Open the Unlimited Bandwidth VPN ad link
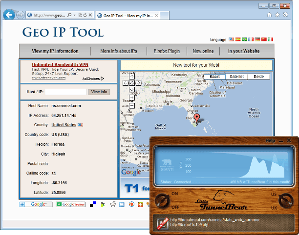This screenshot has width=299, height=235. tap(60, 64)
